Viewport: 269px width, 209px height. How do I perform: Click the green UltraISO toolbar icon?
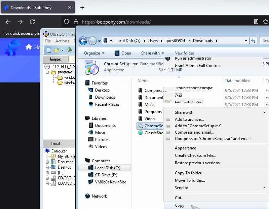click(x=69, y=50)
